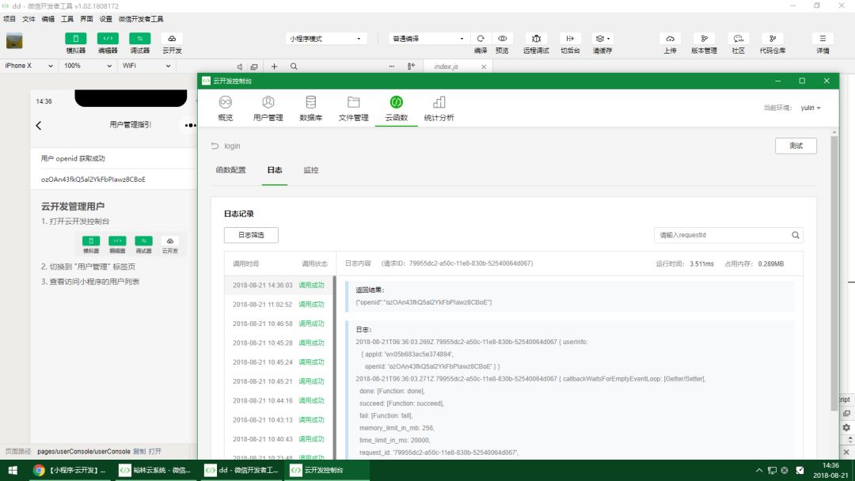
Task: Toggle the simulator (模拟器) panel button
Action: (x=76, y=39)
